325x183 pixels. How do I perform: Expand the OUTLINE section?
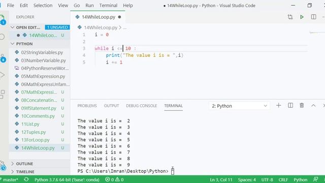pyautogui.click(x=12, y=164)
